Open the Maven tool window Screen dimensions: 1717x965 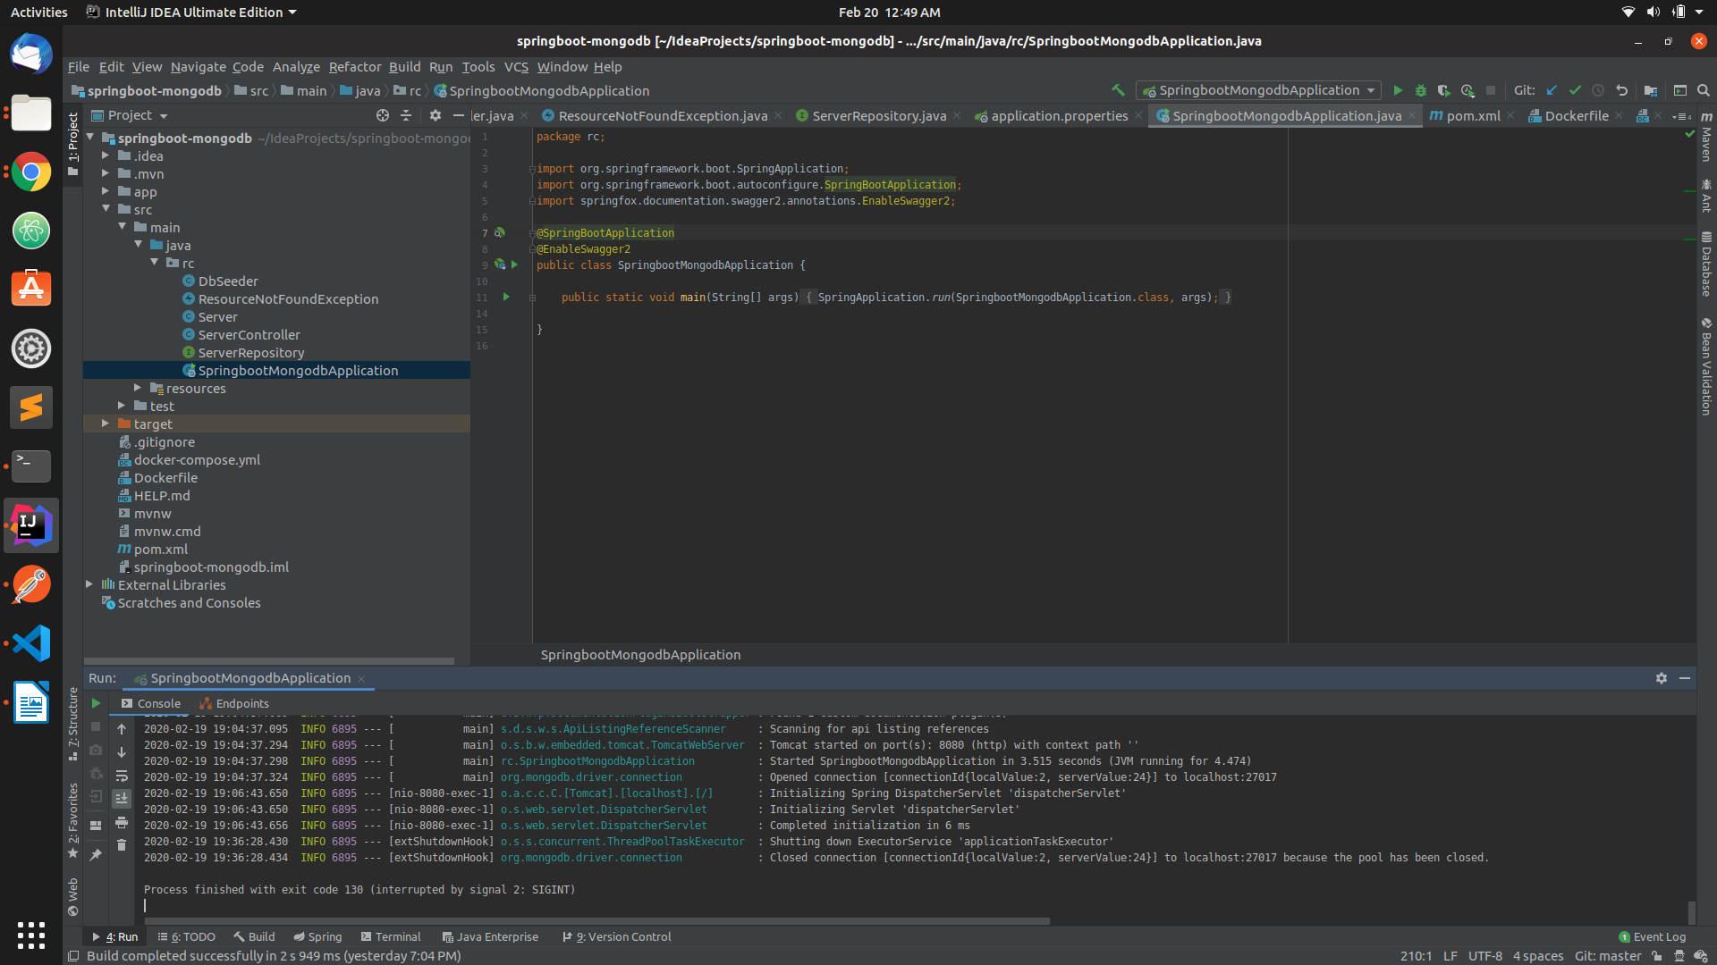click(x=1708, y=143)
